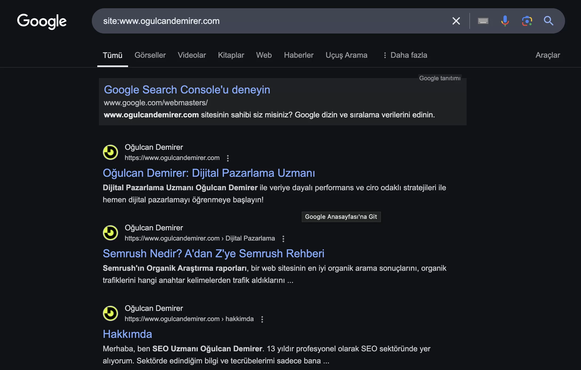
Task: Click the ogulcandemirer.com › hakkimda URL
Action: tap(189, 319)
